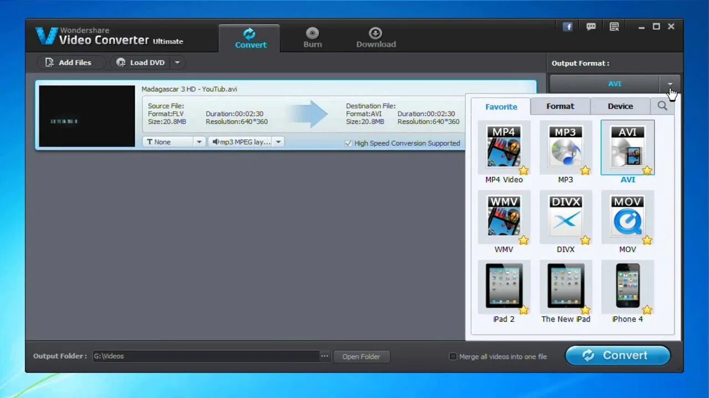Toggle the favorite star on WMV

pos(523,240)
